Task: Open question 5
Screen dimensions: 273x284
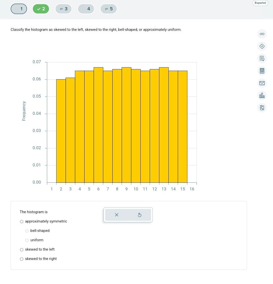Action: (x=108, y=9)
